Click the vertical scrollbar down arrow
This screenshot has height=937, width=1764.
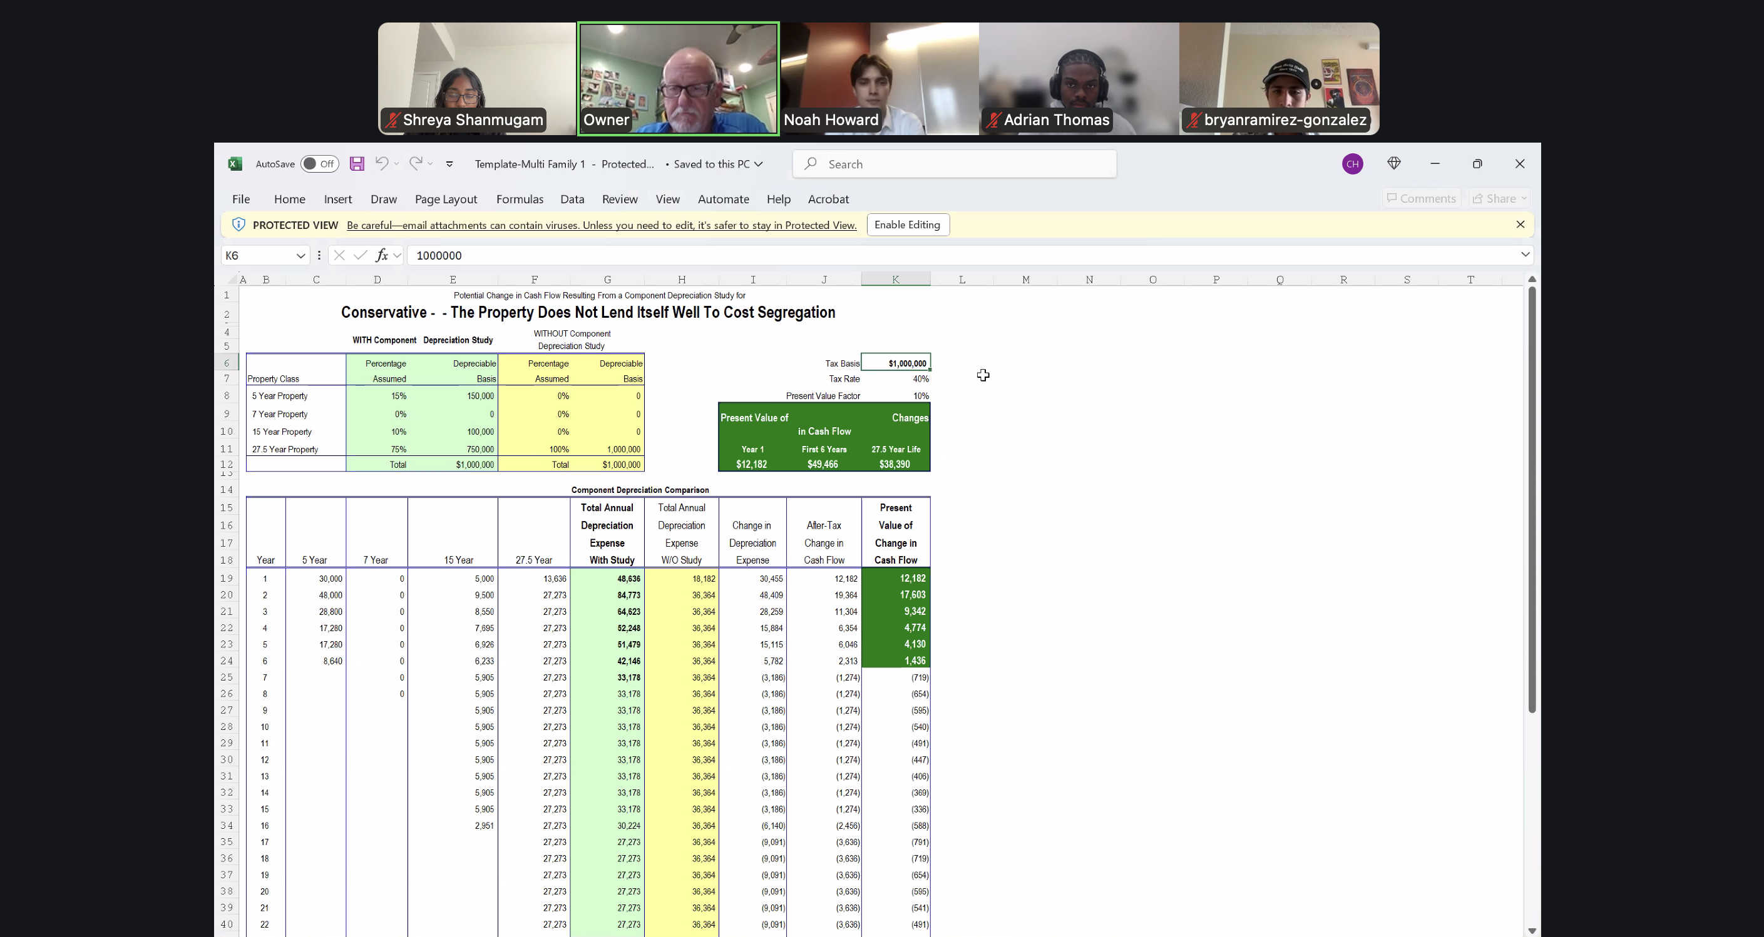pyautogui.click(x=1532, y=931)
